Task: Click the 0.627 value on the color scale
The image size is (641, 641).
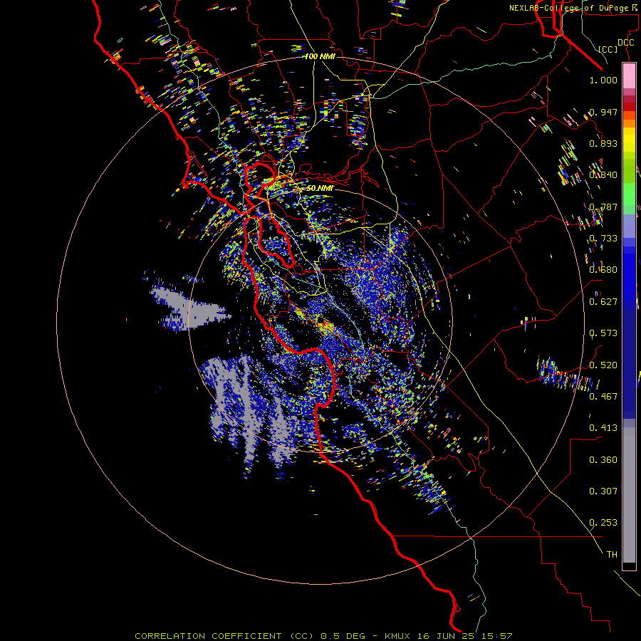Action: coord(603,302)
